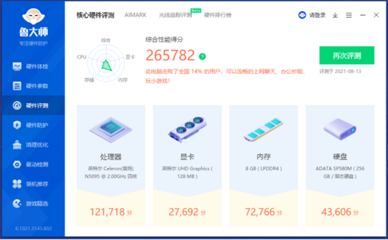Switch to the AIMARK tab

(x=136, y=15)
